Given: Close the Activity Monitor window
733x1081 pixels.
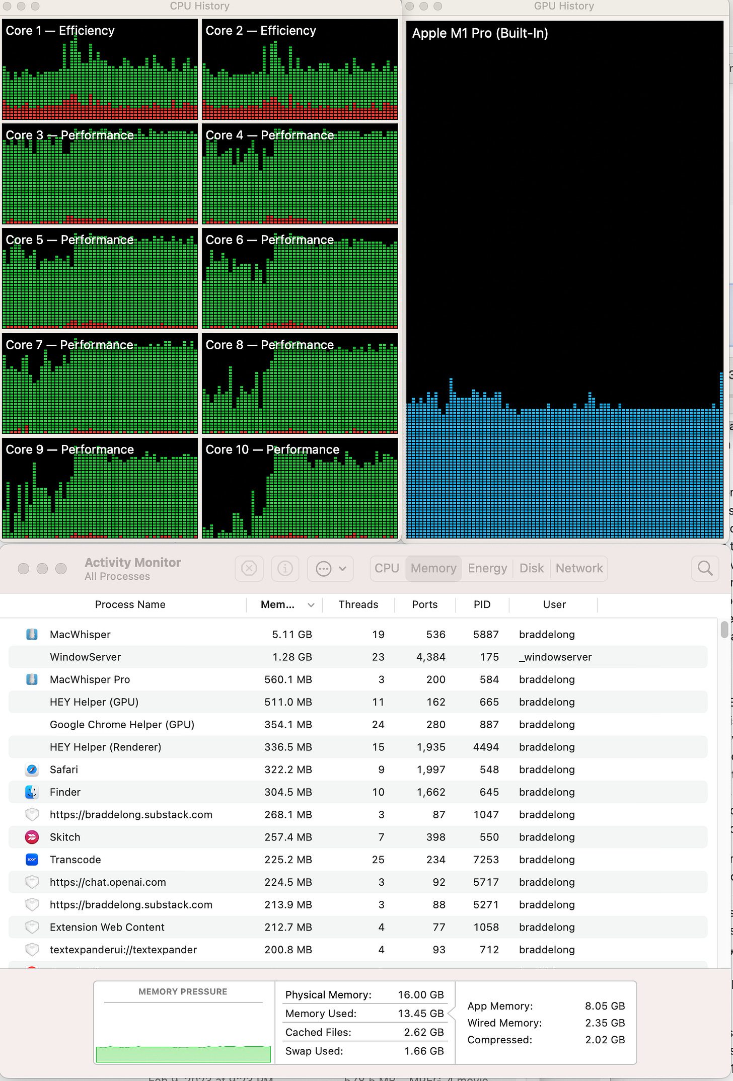Looking at the screenshot, I should (23, 569).
